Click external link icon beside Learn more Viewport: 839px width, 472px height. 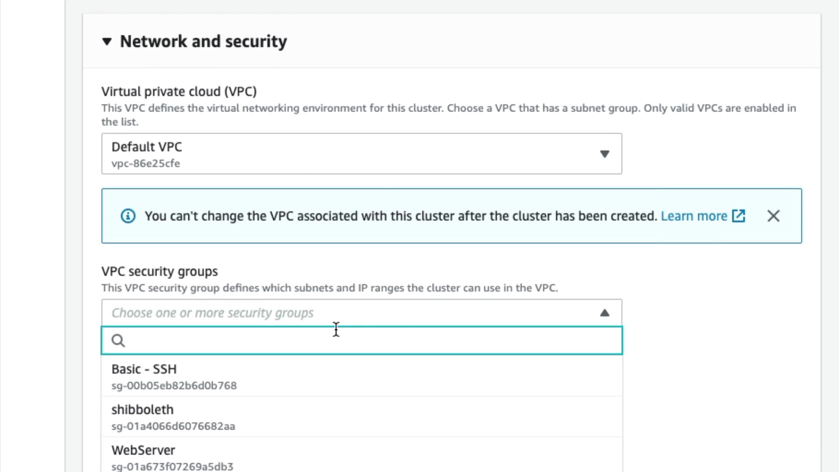(x=738, y=216)
